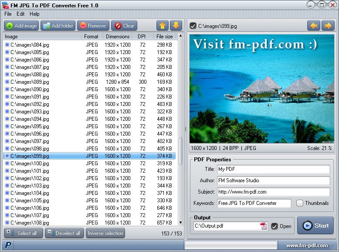
Task: Show previous image with left arrow
Action: pos(314,26)
